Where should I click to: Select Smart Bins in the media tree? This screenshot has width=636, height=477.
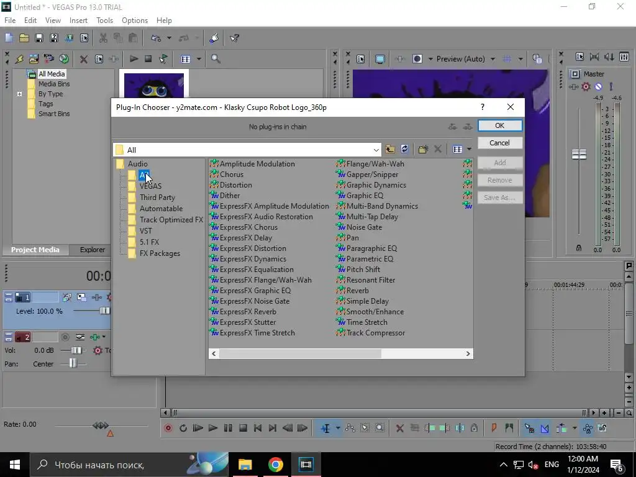[54, 114]
